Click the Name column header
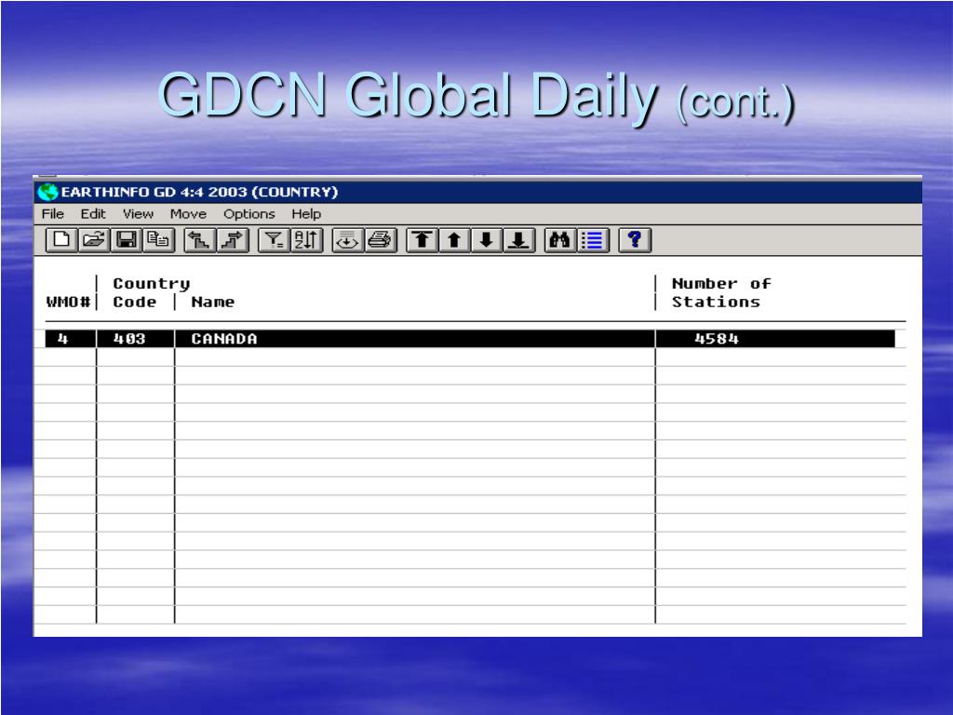Image resolution: width=953 pixels, height=715 pixels. click(x=213, y=303)
